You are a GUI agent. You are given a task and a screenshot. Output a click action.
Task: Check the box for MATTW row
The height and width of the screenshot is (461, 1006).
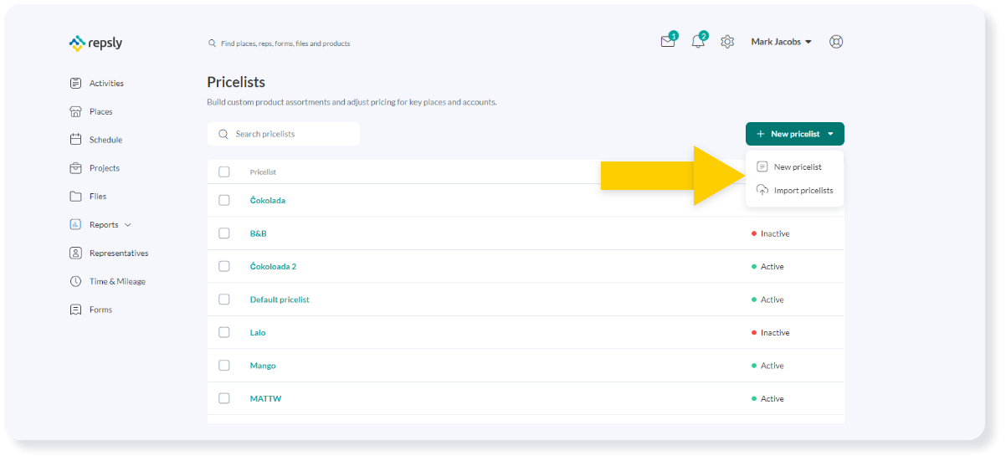point(224,398)
